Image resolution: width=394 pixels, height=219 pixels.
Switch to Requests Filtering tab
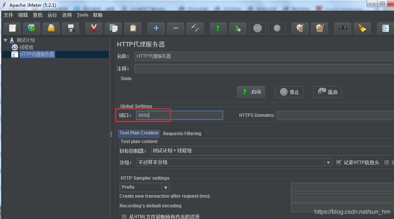(182, 133)
